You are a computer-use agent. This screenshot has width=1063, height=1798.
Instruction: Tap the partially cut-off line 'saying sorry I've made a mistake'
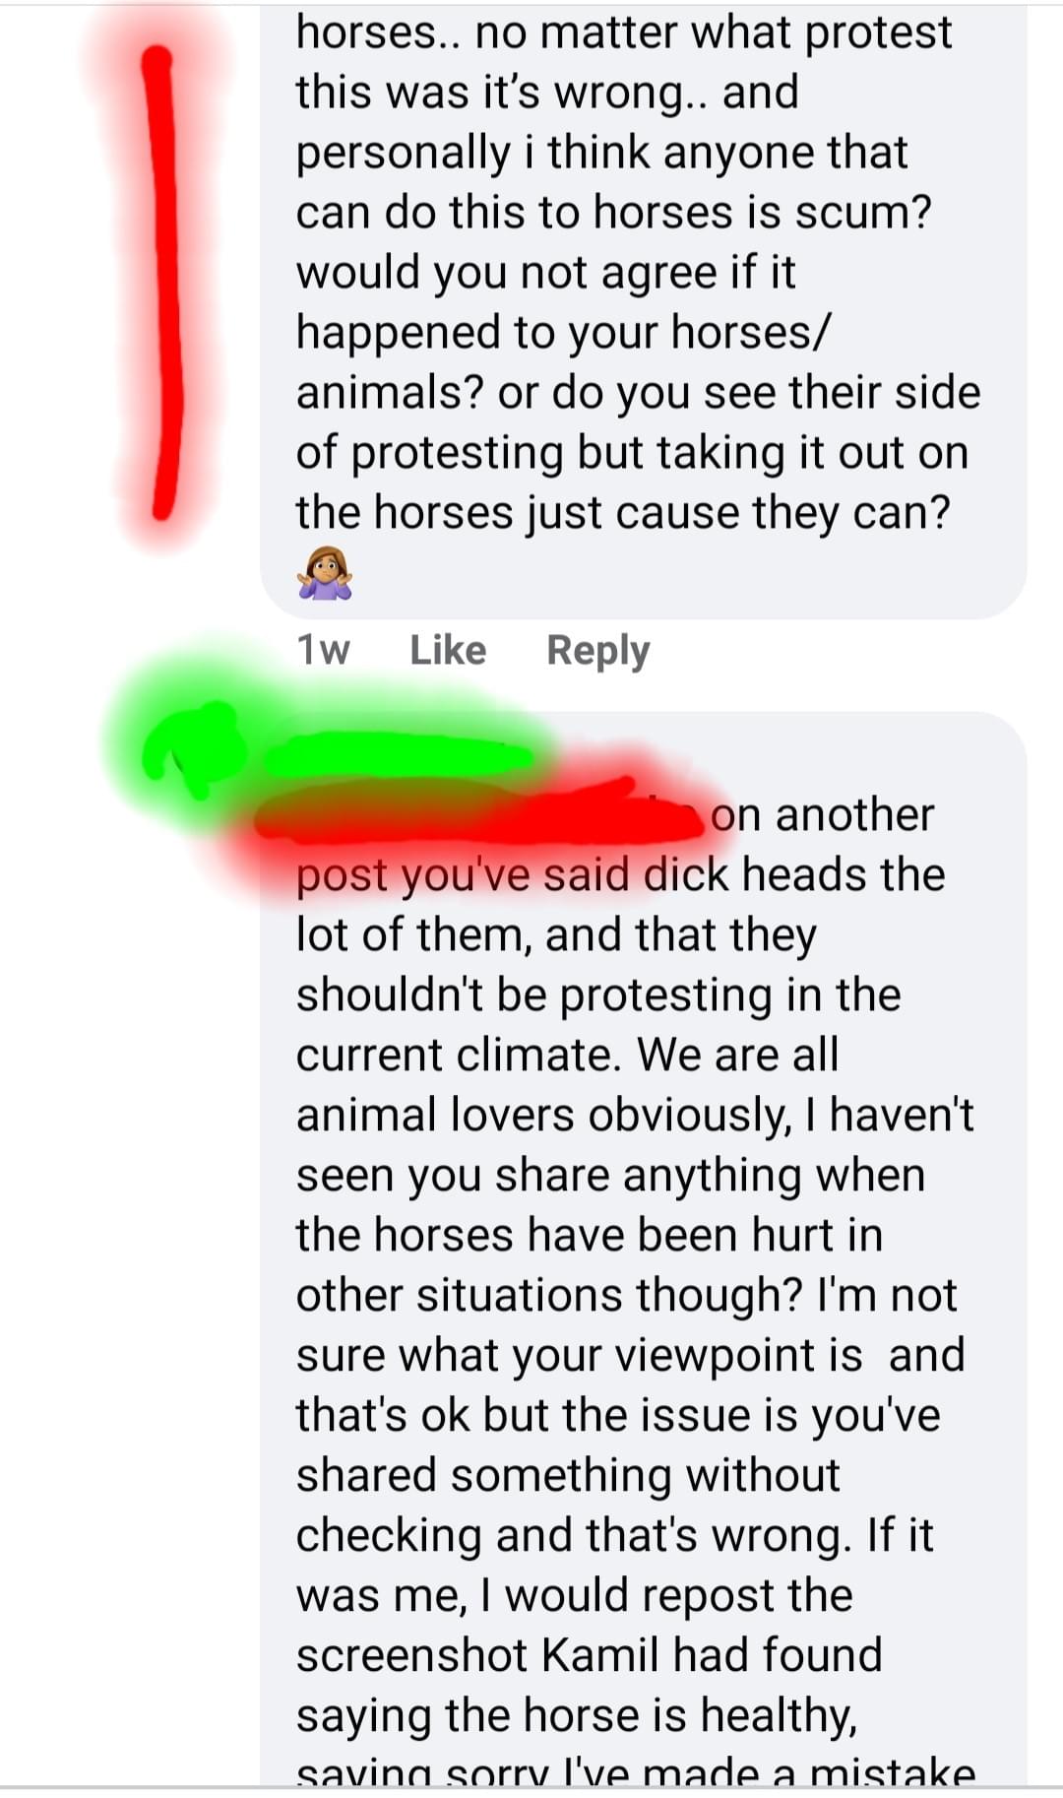[x=636, y=1772]
